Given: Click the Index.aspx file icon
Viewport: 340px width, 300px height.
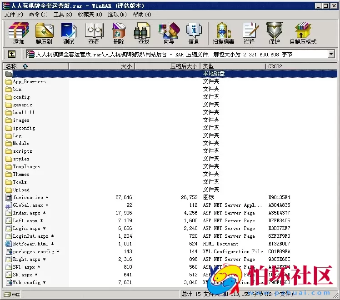Looking at the screenshot, I should [x=9, y=213].
